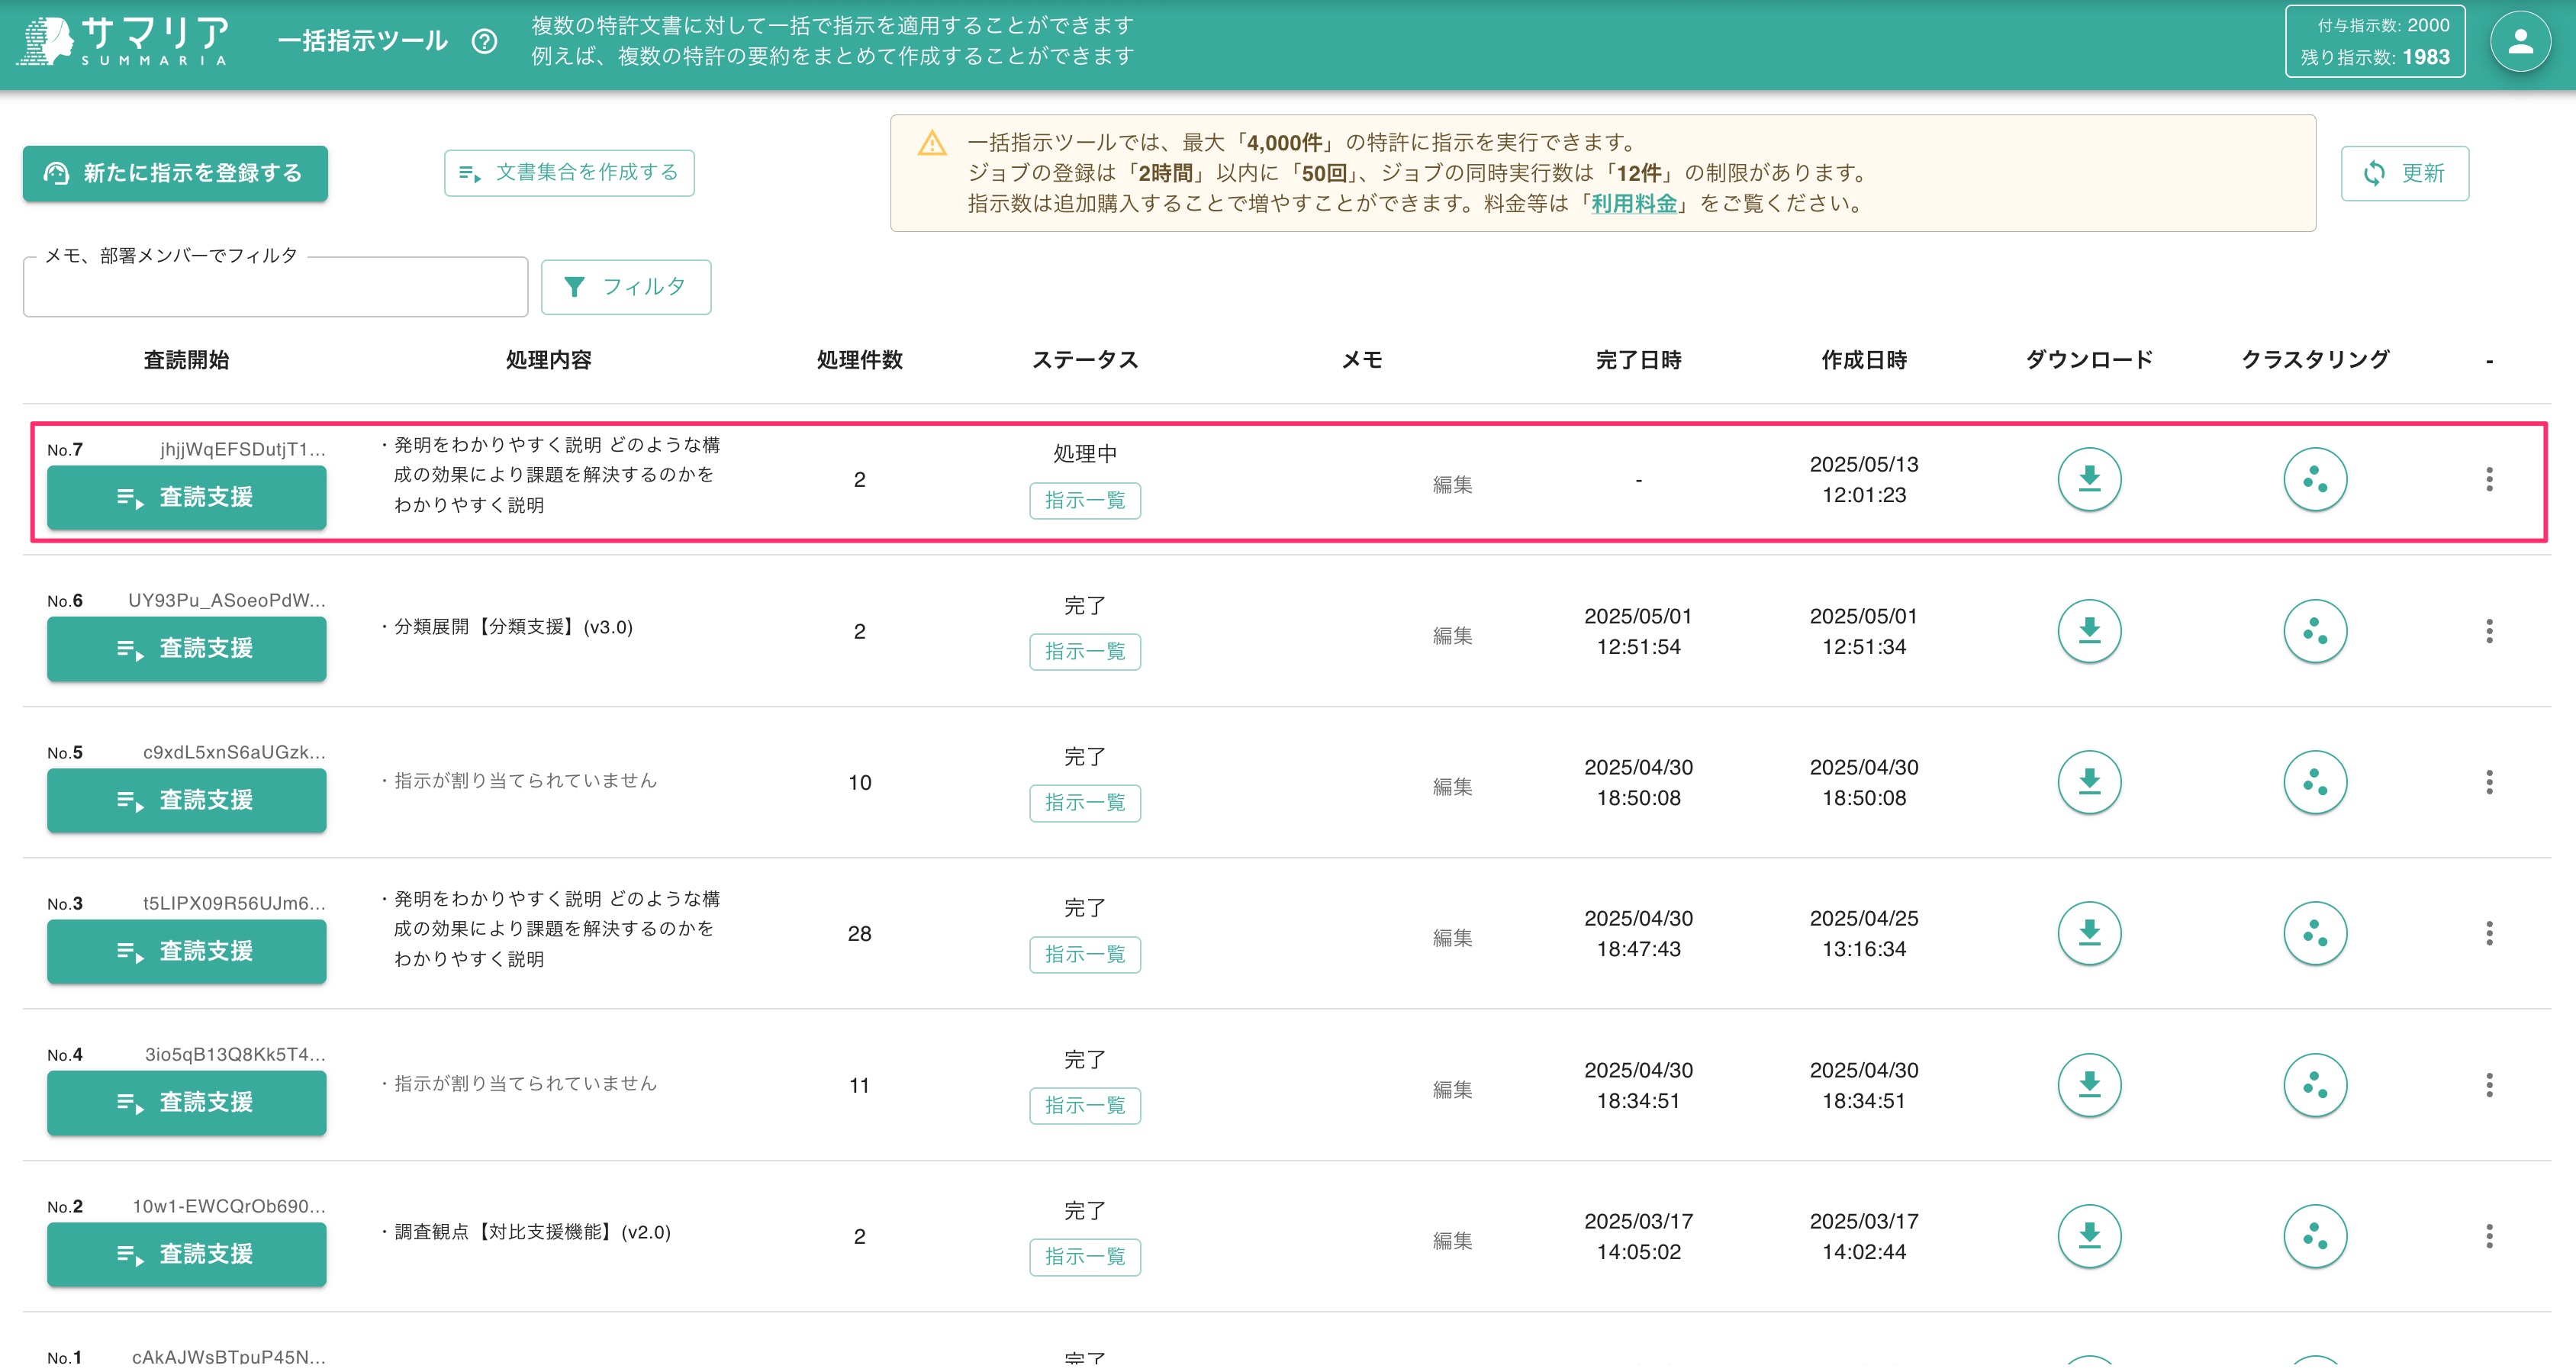Open 指示一覧 for job No.6

[x=1084, y=652]
